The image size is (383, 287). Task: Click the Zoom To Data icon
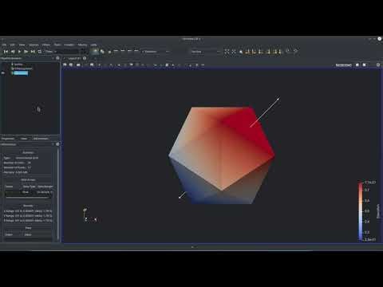coord(233,52)
